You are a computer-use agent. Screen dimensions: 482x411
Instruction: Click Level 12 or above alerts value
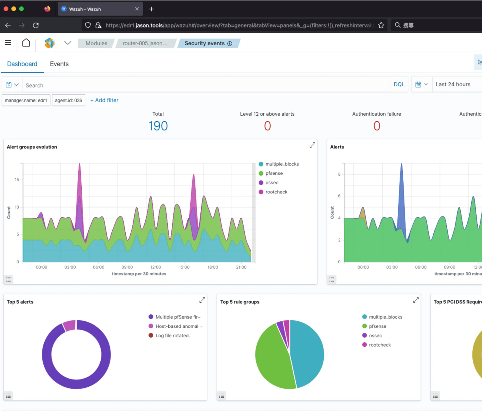click(268, 126)
